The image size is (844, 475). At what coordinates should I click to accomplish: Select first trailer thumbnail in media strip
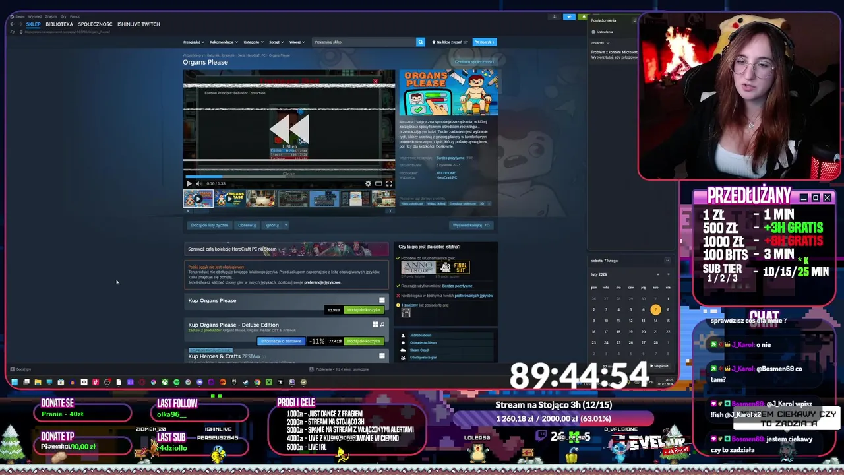click(198, 199)
